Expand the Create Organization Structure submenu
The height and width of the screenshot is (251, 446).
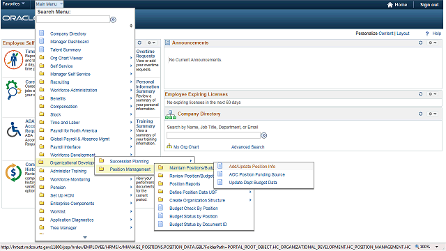tap(250, 200)
